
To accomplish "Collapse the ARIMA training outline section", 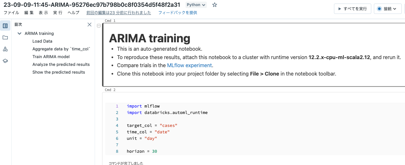I will point(19,33).
